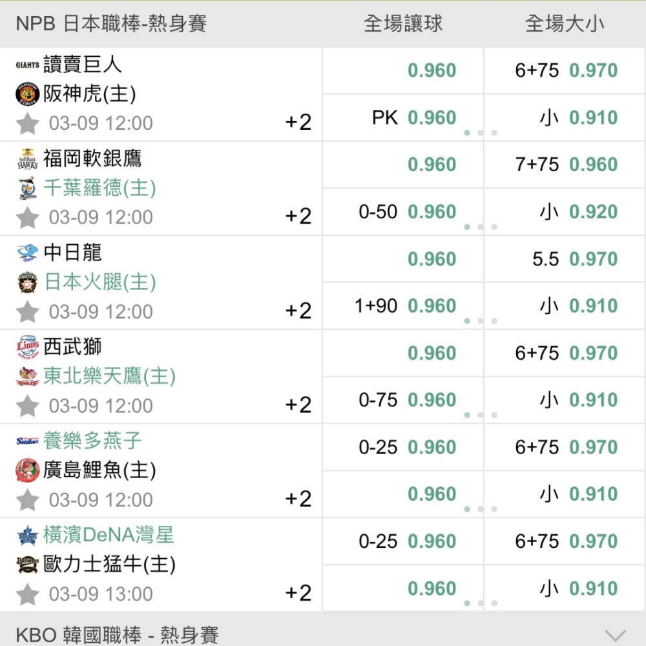
Task: Click the SoftBank Hawks team logo
Action: [28, 159]
